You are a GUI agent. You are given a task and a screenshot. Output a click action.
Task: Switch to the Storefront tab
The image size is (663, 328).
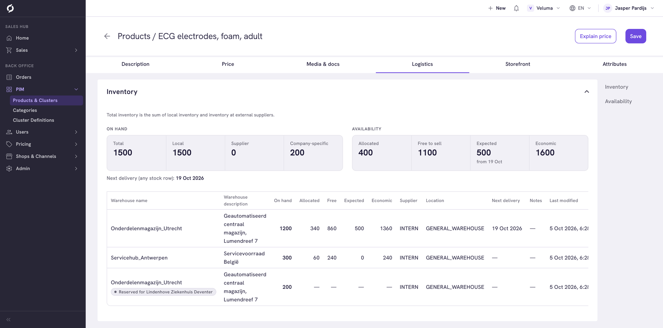click(518, 64)
